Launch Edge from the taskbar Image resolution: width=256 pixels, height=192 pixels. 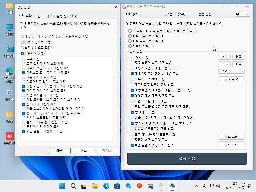pyautogui.click(x=106, y=186)
